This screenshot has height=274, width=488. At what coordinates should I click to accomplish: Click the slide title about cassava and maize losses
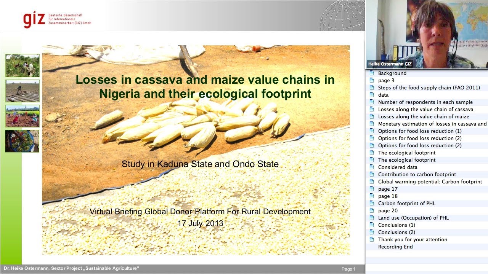point(205,86)
